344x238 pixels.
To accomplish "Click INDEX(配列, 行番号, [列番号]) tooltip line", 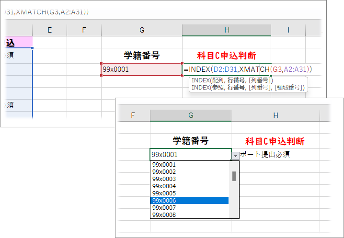I will coord(232,80).
